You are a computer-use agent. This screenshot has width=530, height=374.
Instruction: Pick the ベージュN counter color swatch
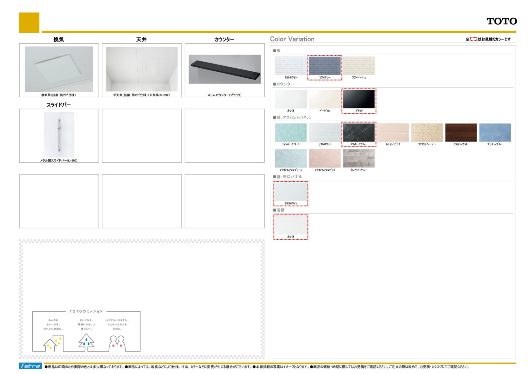325,99
